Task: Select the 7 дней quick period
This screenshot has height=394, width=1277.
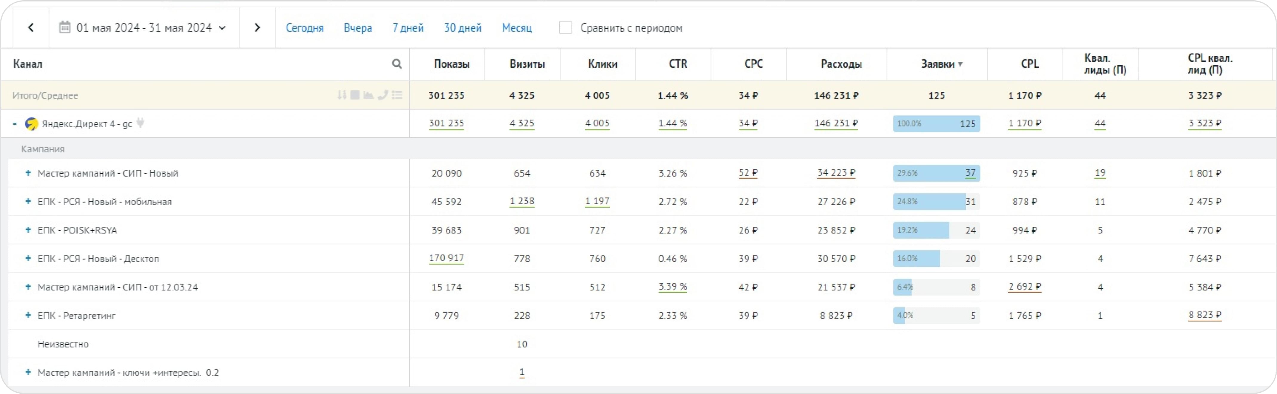Action: coord(408,28)
